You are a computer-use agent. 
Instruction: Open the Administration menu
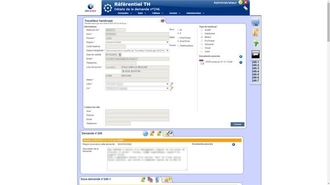coord(195,13)
